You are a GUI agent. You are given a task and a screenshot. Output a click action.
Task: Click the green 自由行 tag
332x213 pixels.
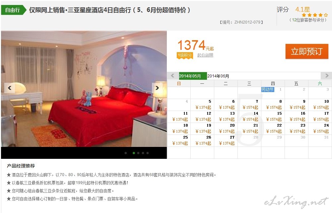14,10
